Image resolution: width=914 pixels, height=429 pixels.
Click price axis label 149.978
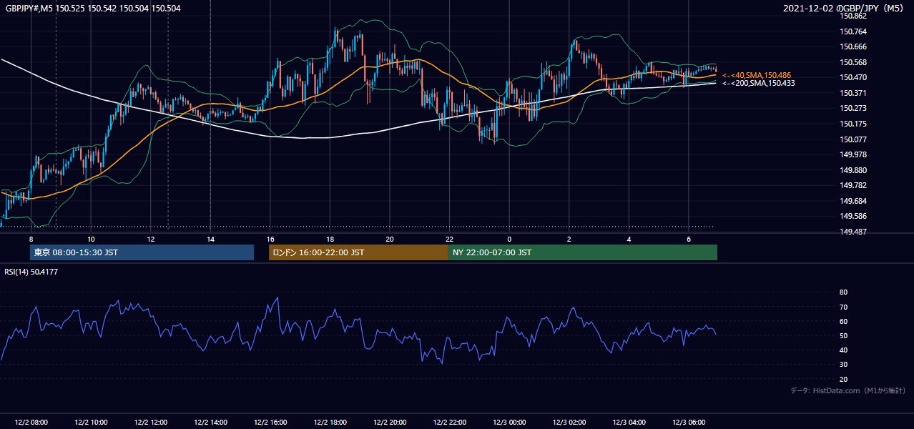coord(852,155)
